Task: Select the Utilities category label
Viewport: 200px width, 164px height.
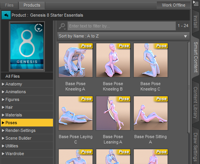Action: 12,146
